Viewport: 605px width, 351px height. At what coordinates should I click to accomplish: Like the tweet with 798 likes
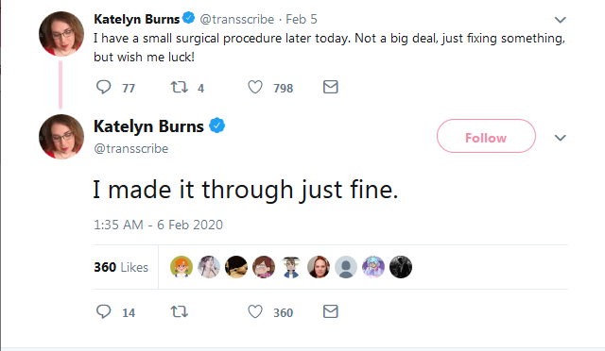click(x=255, y=87)
